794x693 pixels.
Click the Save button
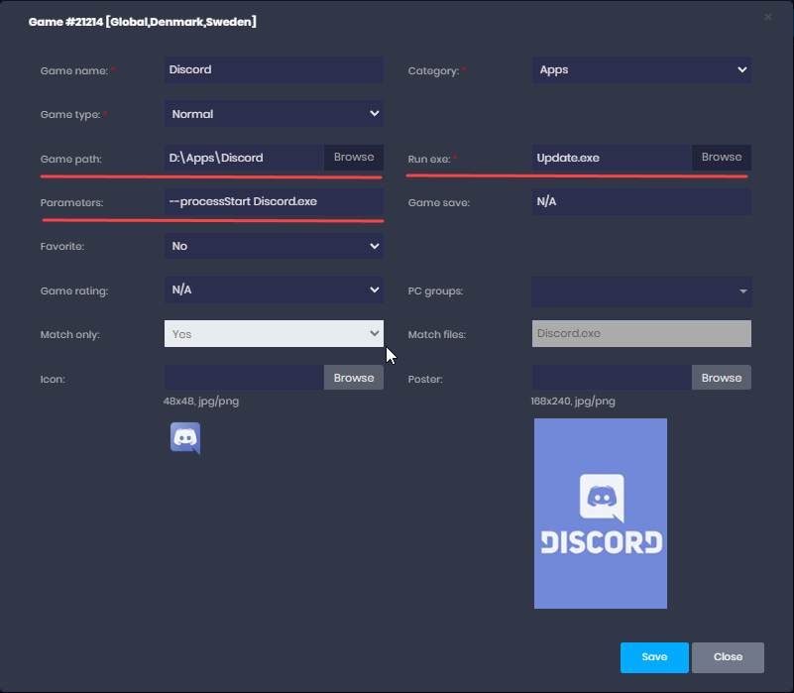(654, 657)
